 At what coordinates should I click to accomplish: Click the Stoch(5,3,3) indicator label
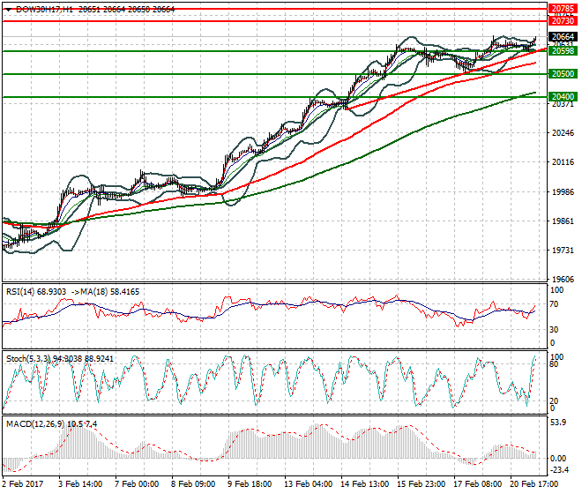click(29, 359)
